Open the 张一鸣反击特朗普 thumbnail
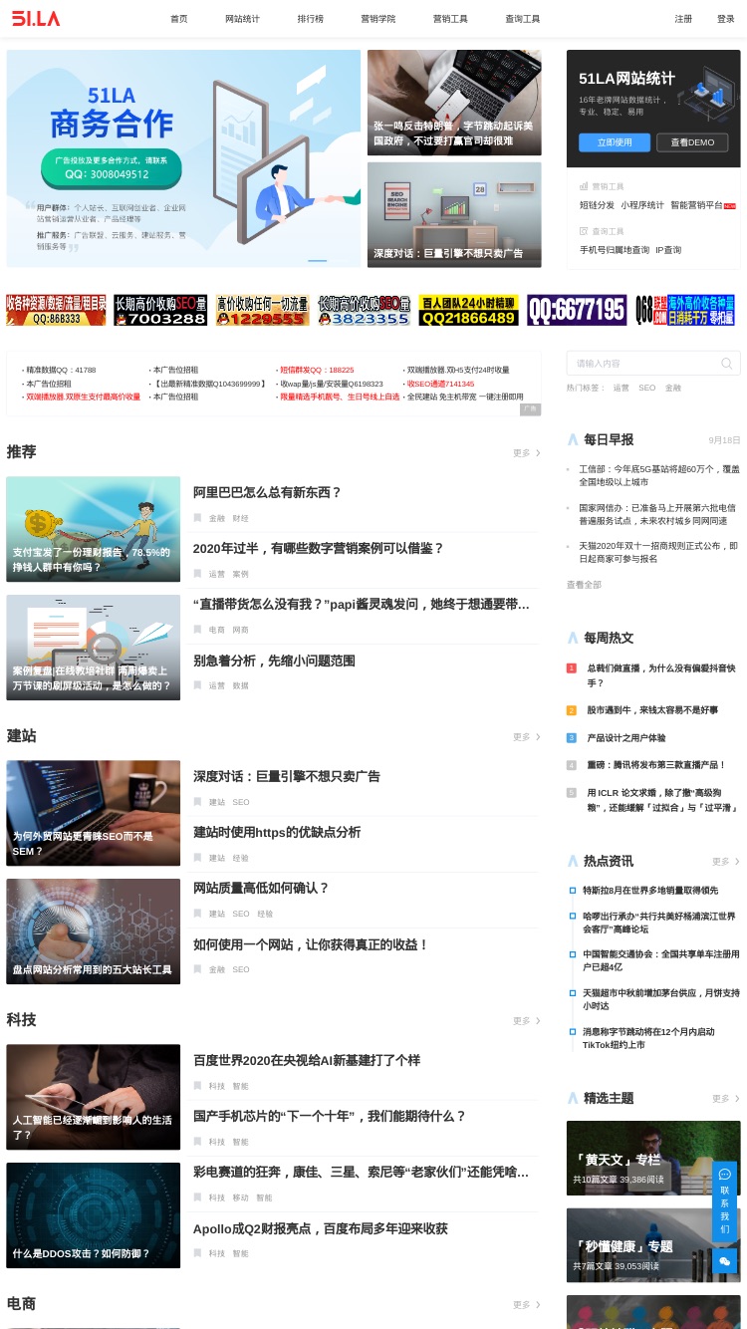747x1329 pixels. click(454, 103)
